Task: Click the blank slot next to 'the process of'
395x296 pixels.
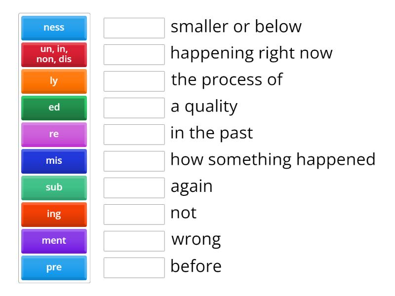Action: pos(134,81)
